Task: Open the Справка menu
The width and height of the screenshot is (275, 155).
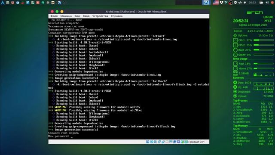Action: click(116, 16)
